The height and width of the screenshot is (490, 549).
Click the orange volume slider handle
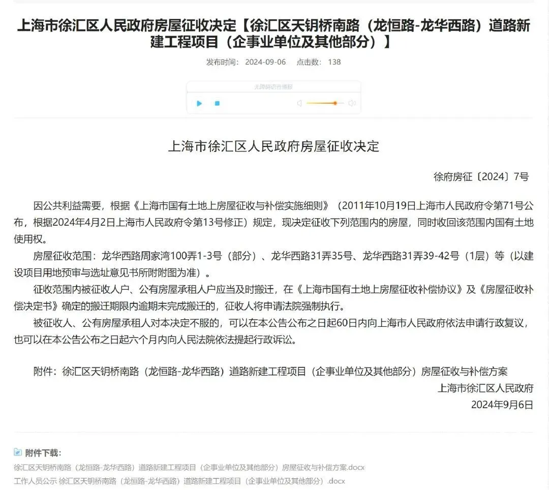[x=335, y=103]
